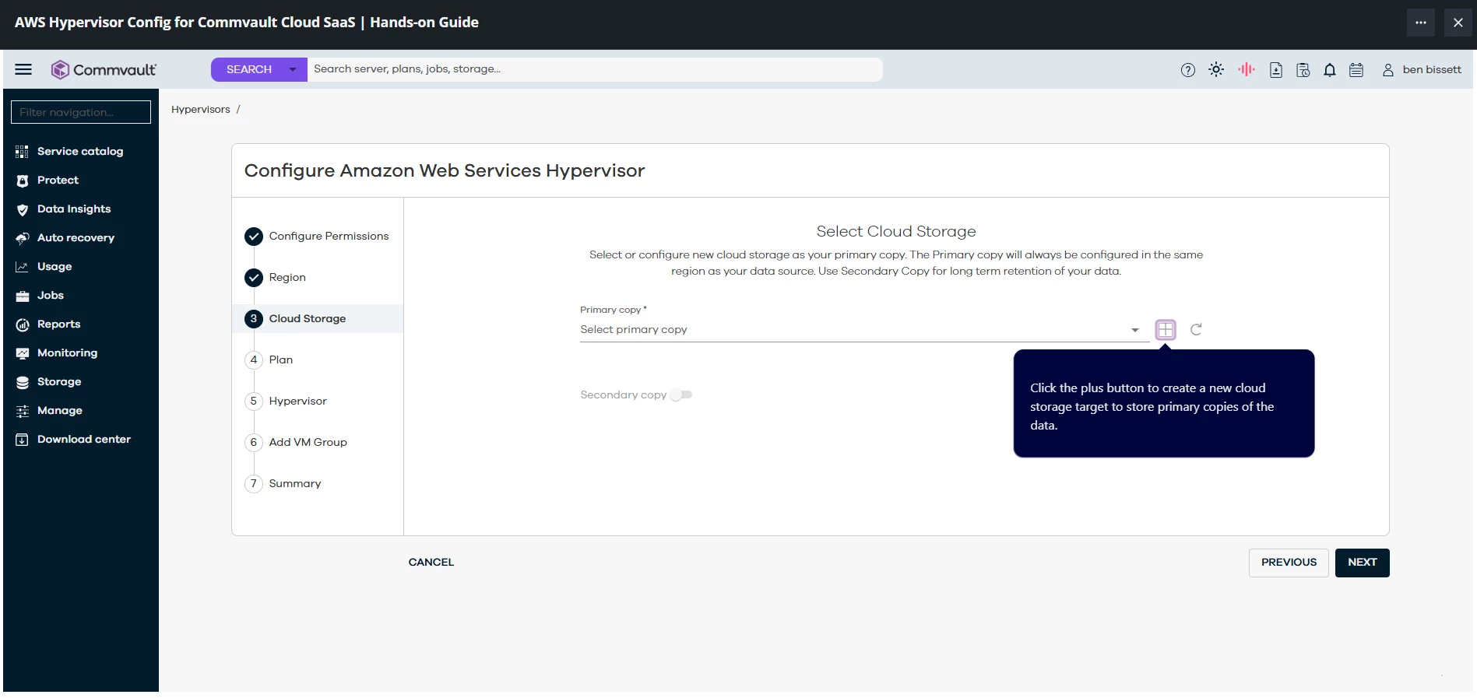Select the Summary wizard step
Image resolution: width=1477 pixels, height=698 pixels.
[x=283, y=484]
